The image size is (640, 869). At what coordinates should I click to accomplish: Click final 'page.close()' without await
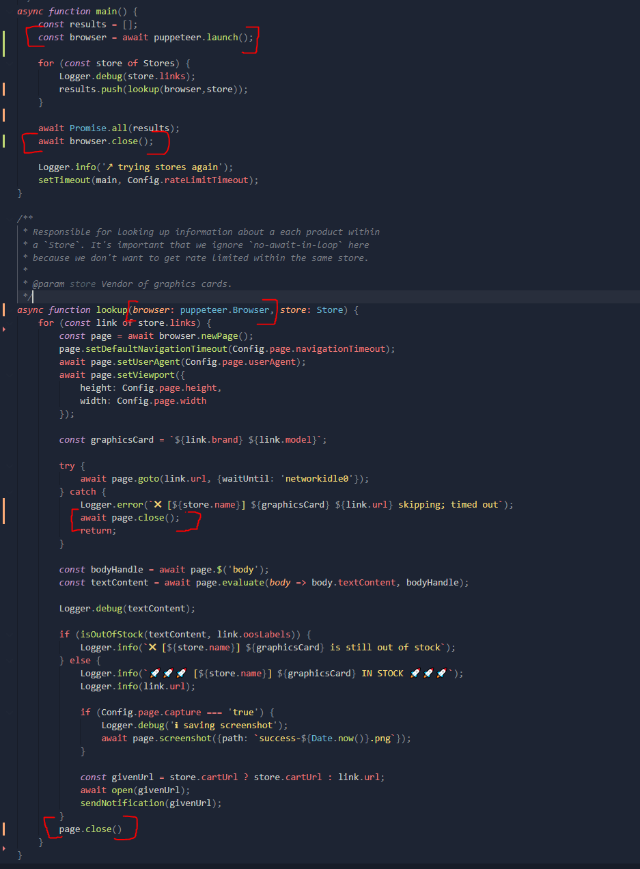pyautogui.click(x=90, y=829)
